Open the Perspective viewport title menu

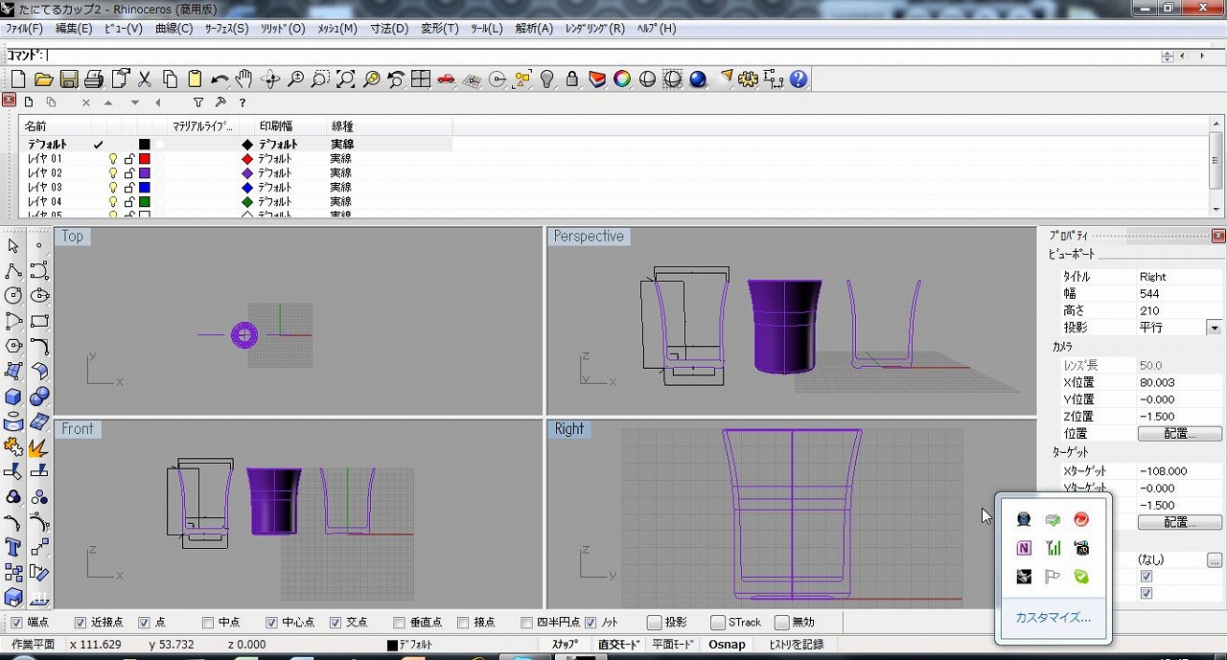click(588, 237)
